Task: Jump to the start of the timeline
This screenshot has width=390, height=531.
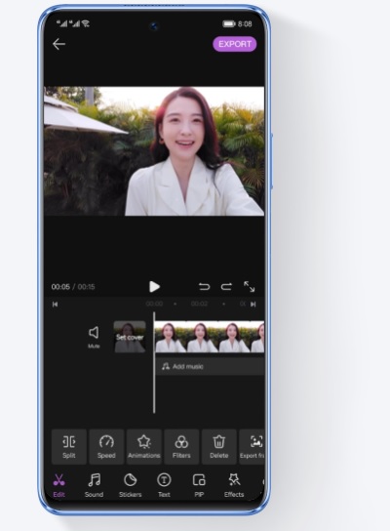Action: tap(56, 305)
